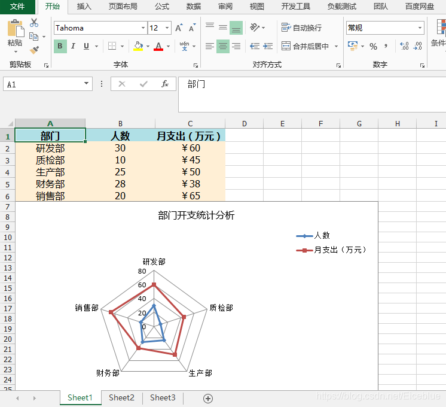
Task: Click the formula bar input
Action: pos(312,95)
